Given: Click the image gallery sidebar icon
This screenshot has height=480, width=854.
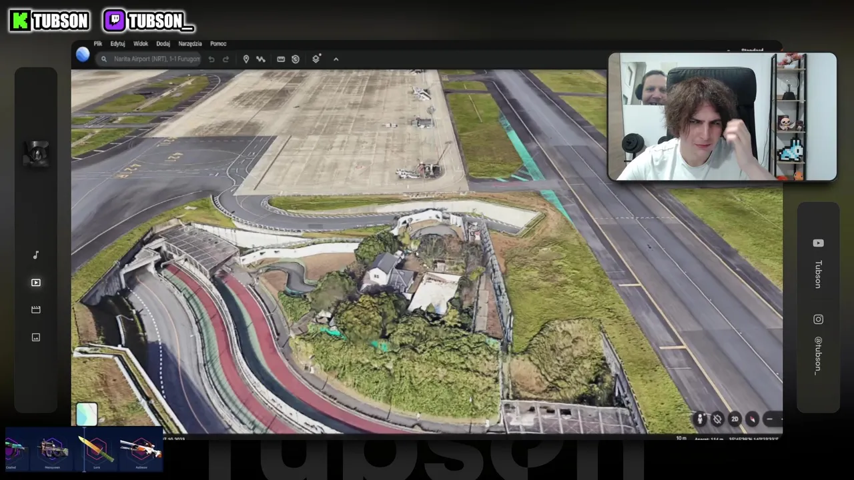Looking at the screenshot, I should click(x=36, y=337).
